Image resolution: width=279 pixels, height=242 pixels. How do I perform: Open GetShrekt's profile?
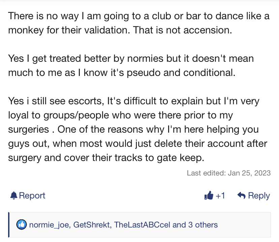91,225
